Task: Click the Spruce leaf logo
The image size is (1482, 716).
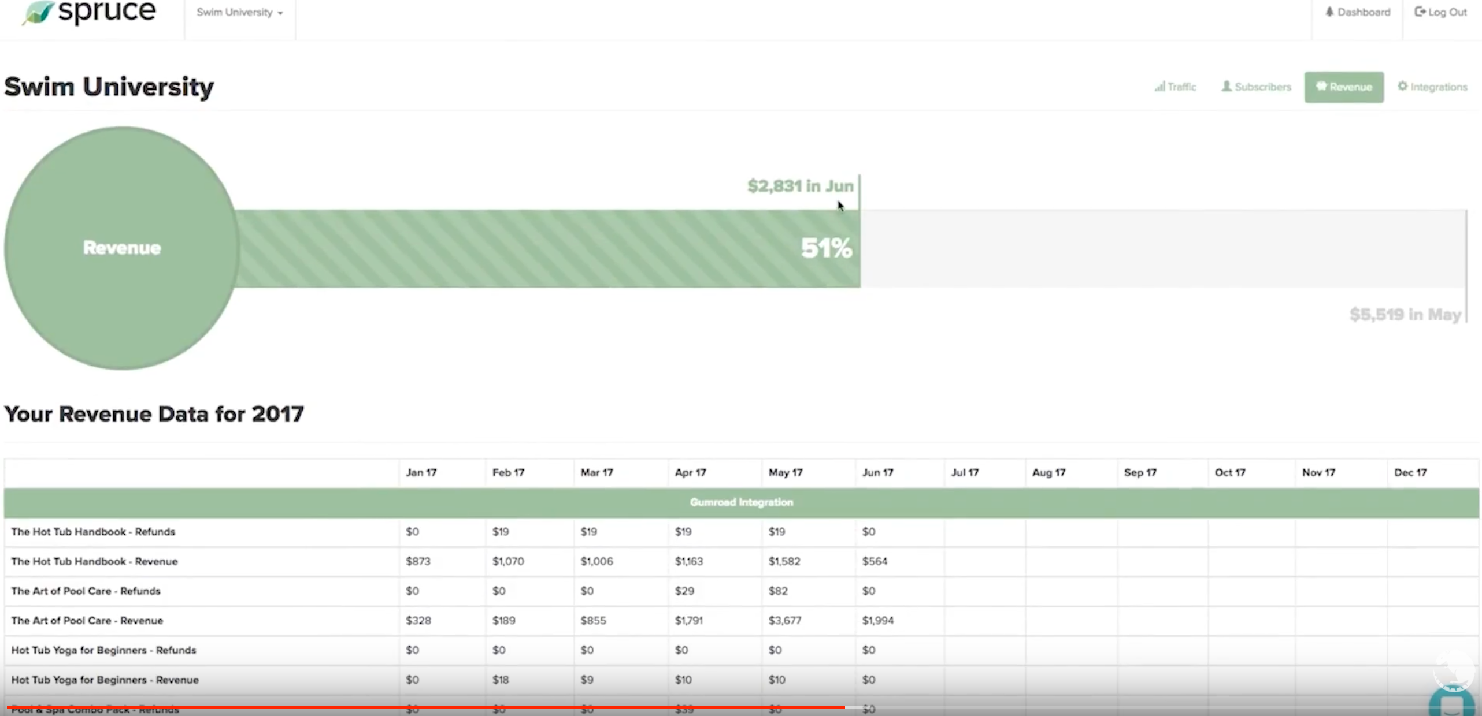Action: 38,13
